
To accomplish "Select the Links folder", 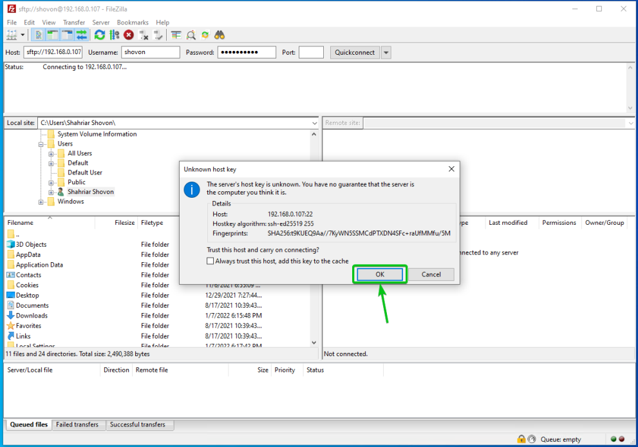I will [23, 336].
